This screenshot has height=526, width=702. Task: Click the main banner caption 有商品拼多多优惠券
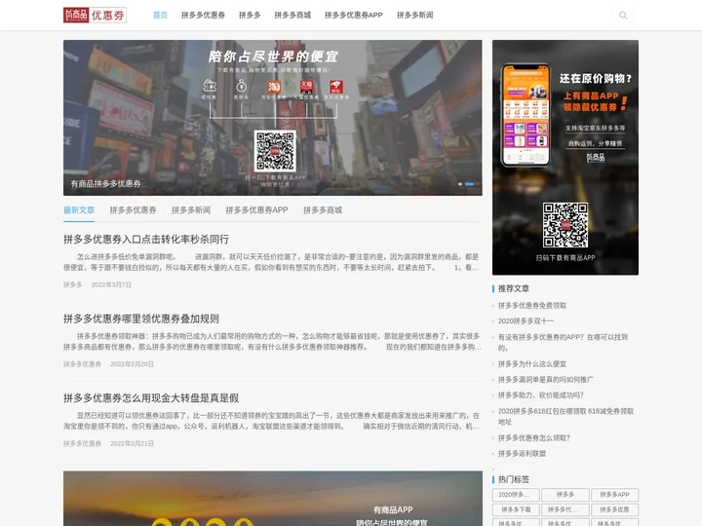pos(105,184)
